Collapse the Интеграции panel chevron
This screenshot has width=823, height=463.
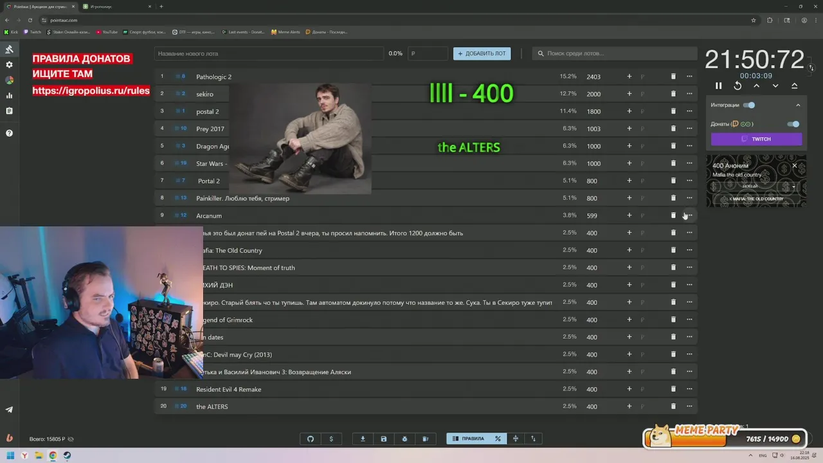(x=798, y=105)
